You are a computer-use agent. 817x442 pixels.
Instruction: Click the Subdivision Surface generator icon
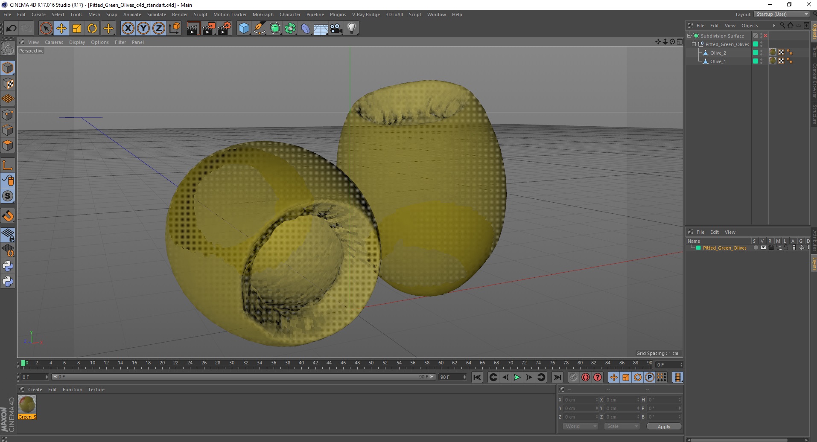point(275,29)
